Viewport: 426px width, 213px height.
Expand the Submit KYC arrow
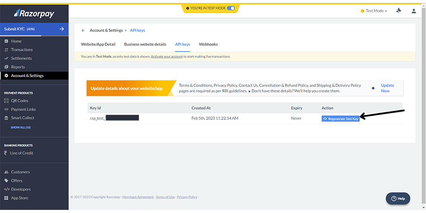pyautogui.click(x=62, y=29)
